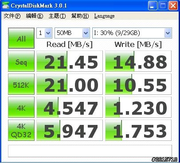Click the 4K QD32 read result 5.947
This screenshot has height=163, width=180.
(x=70, y=130)
